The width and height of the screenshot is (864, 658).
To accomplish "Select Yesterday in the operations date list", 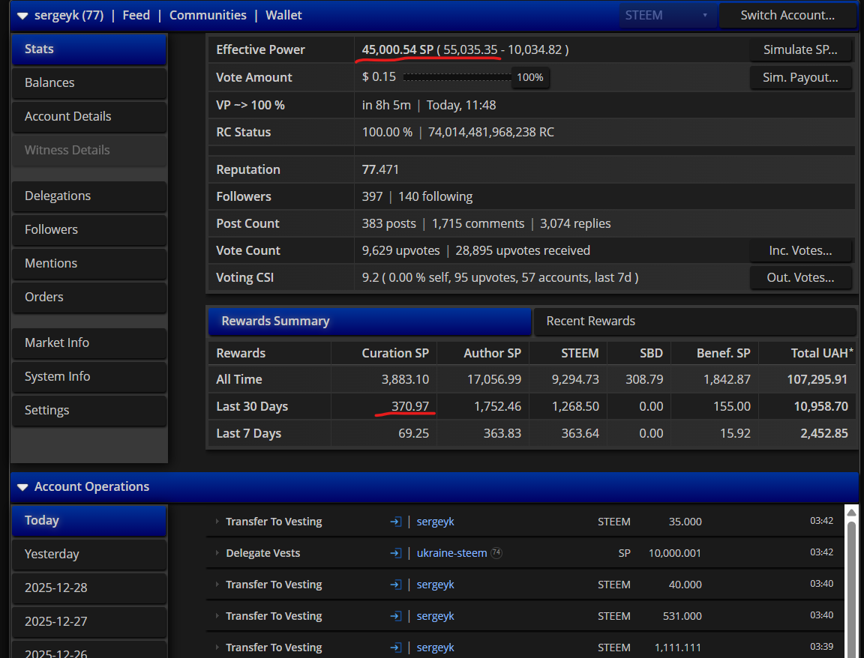I will 89,554.
